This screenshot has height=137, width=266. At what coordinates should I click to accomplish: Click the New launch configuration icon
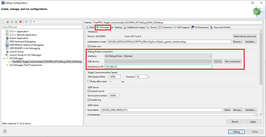pyautogui.click(x=4, y=22)
